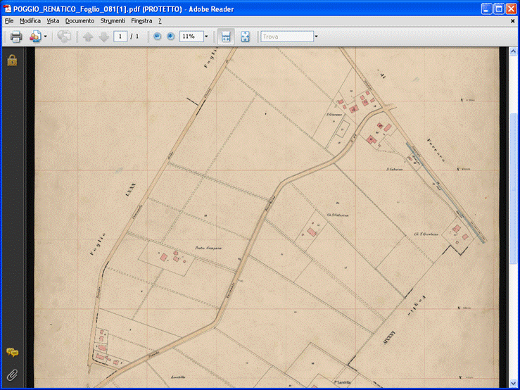Screen dimensions: 520x390
Task: Open the Strumenti menu
Action: pos(113,21)
